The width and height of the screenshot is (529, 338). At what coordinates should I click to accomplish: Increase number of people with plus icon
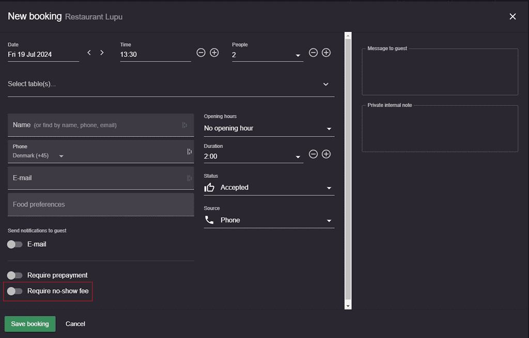326,53
